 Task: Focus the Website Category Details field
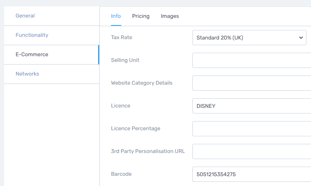pyautogui.click(x=252, y=83)
